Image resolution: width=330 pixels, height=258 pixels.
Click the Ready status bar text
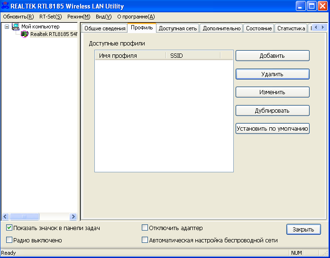coord(9,253)
